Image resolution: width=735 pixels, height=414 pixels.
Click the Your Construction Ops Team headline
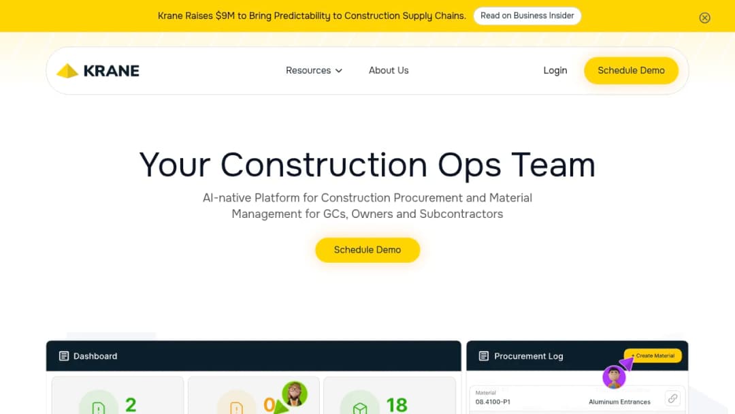[x=367, y=165]
